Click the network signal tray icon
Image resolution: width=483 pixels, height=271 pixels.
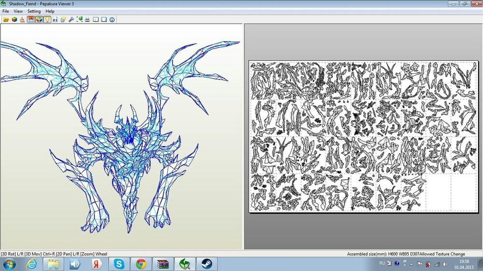click(x=437, y=264)
